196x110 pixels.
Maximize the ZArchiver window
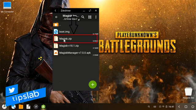(90, 11)
